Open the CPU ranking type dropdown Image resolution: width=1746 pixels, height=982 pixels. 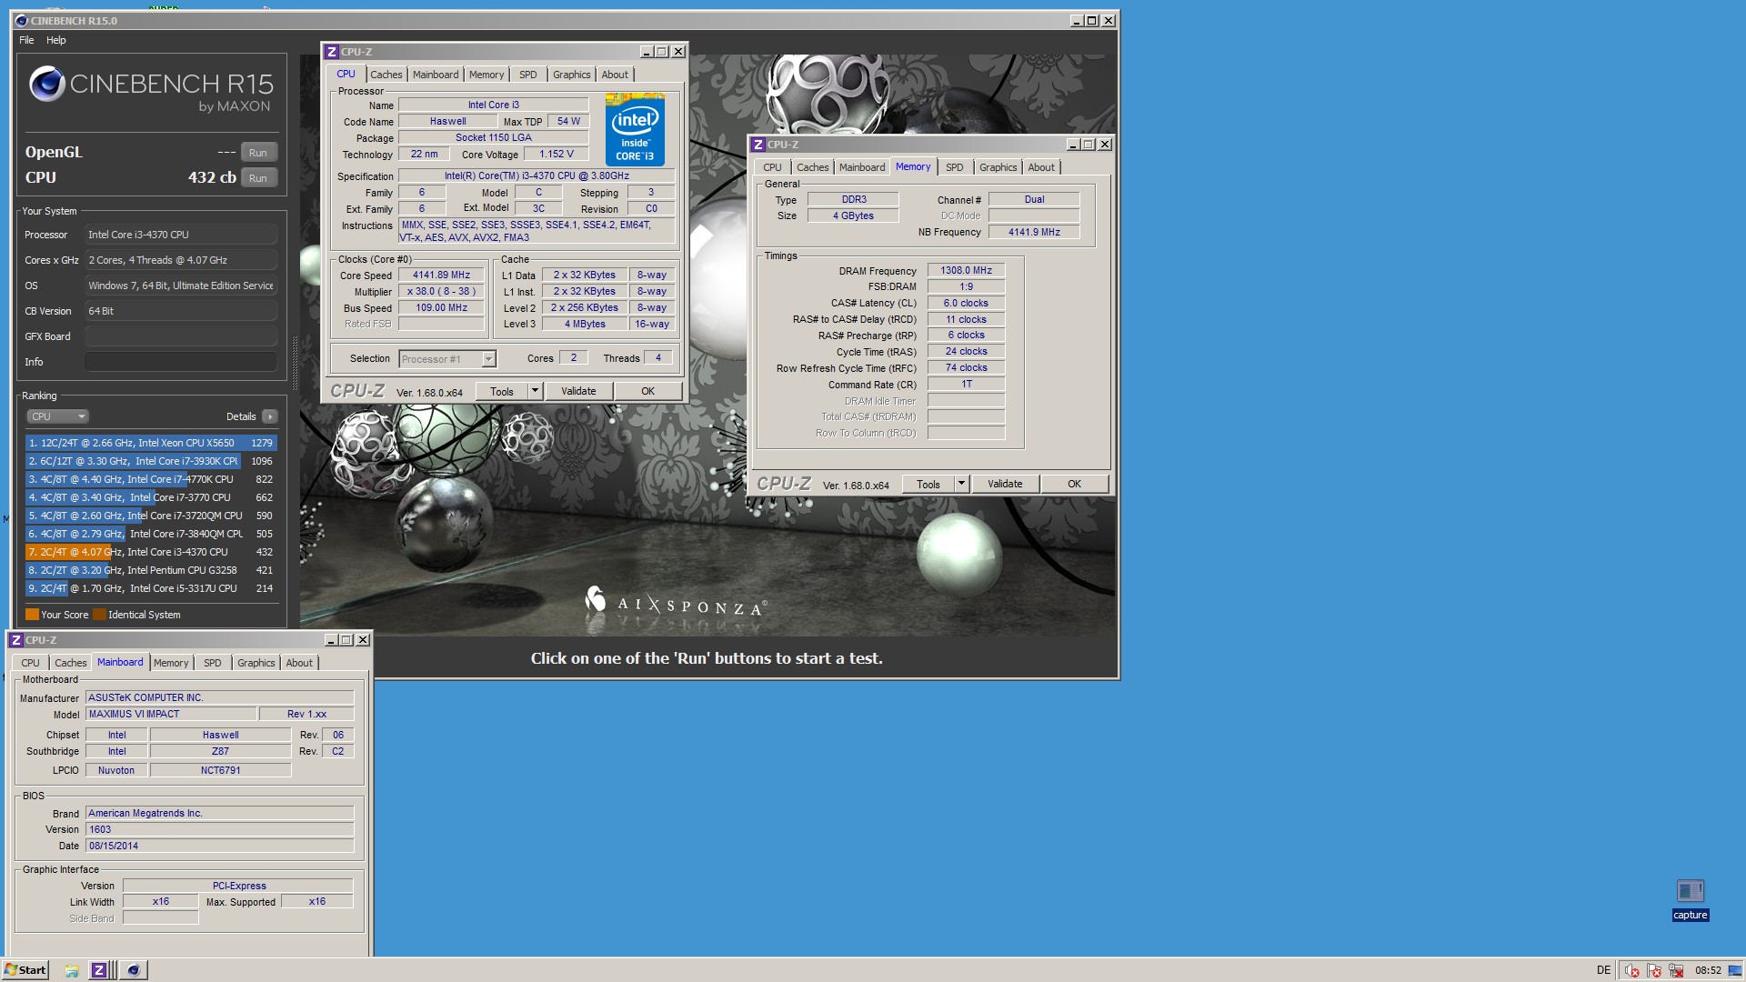[57, 416]
